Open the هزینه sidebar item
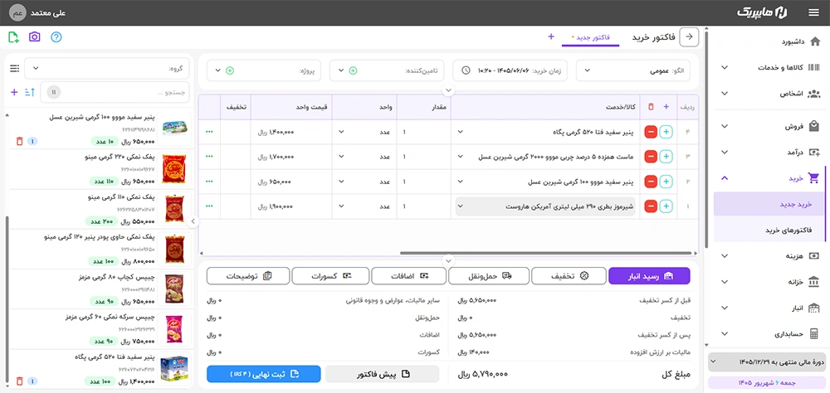 tap(769, 256)
